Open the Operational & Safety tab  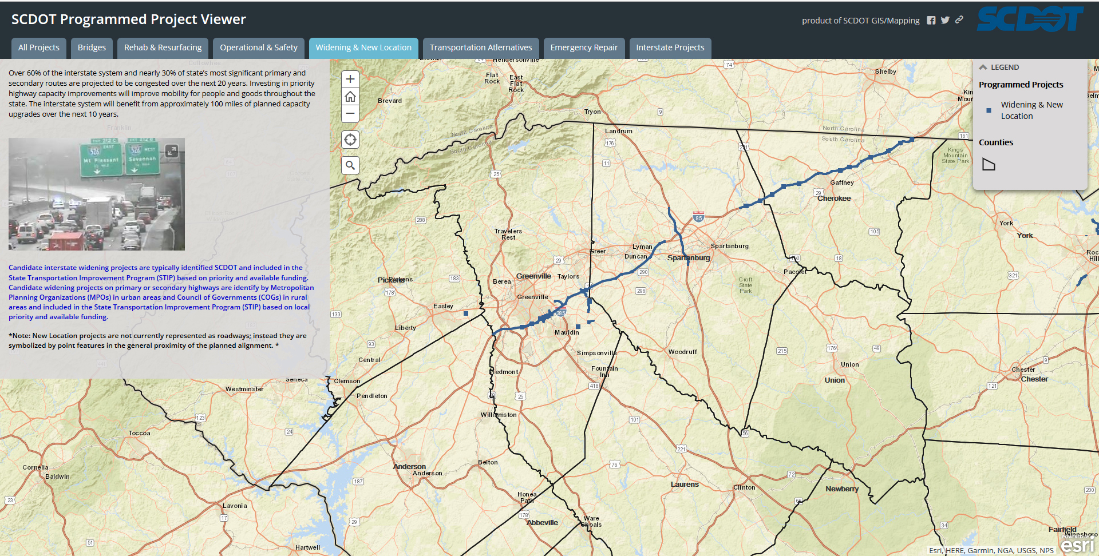click(x=259, y=47)
